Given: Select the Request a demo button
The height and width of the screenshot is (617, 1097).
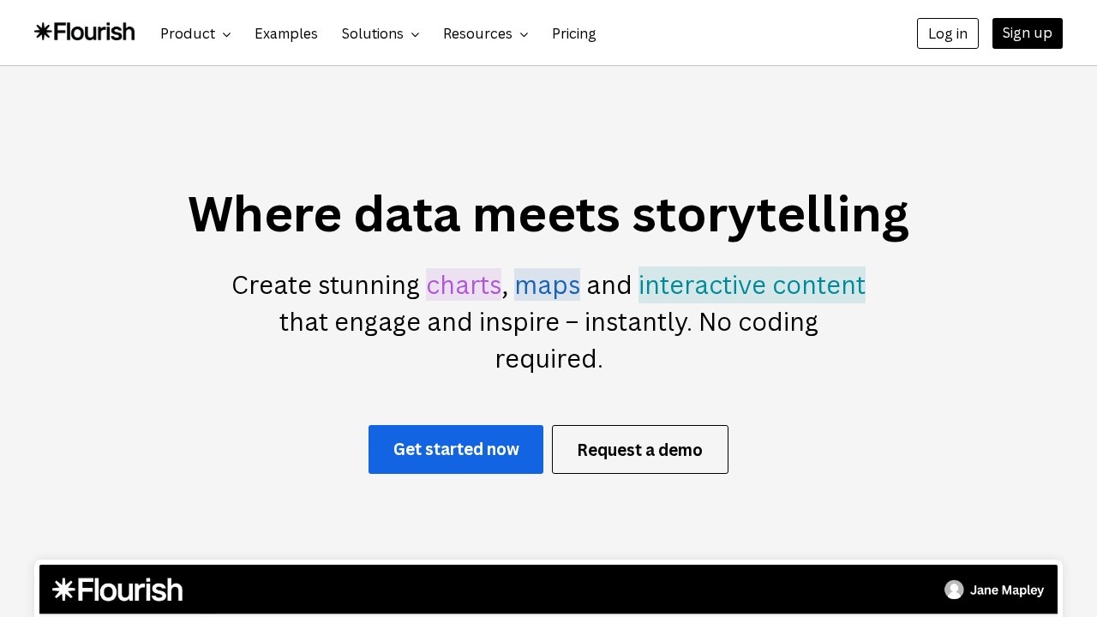Looking at the screenshot, I should [639, 449].
